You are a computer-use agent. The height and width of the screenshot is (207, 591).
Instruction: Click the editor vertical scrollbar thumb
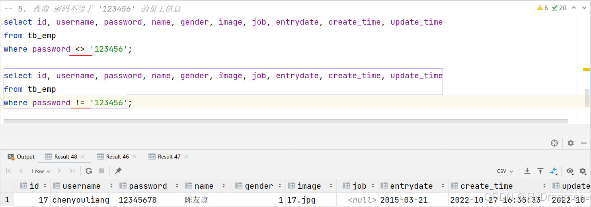[587, 97]
